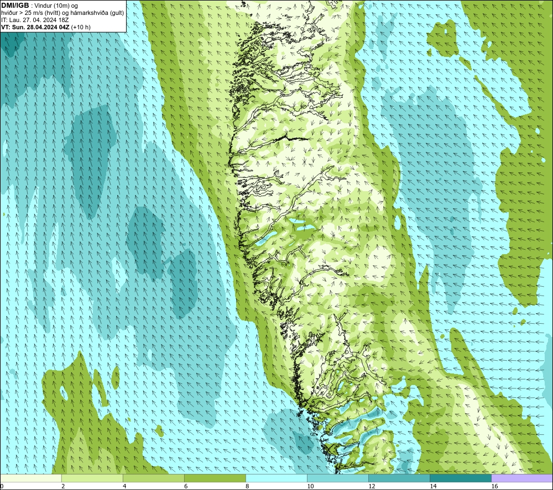This screenshot has width=553, height=490.
Task: Pick the light cyan 8–10 m/s color swatch
Action: point(276,478)
